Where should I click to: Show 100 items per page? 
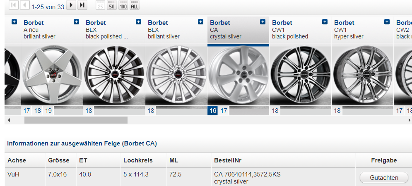[x=123, y=5]
